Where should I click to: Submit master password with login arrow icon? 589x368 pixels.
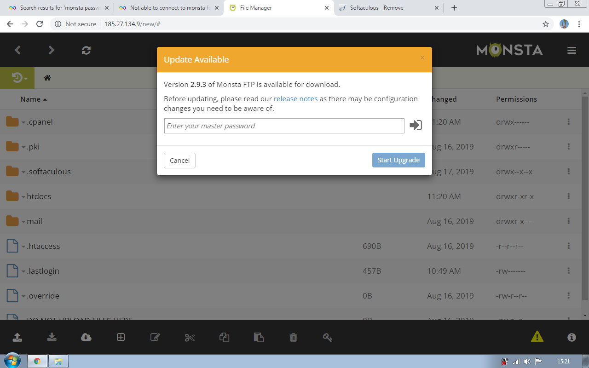point(416,125)
